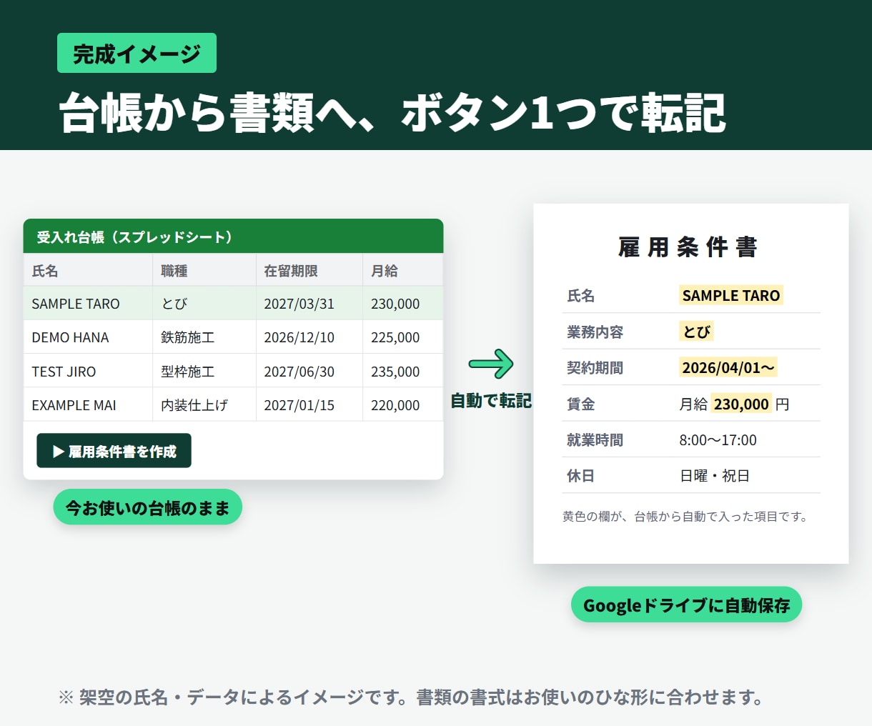The image size is (872, 726).
Task: Click the とび cell in the ledger table
Action: 204,304
